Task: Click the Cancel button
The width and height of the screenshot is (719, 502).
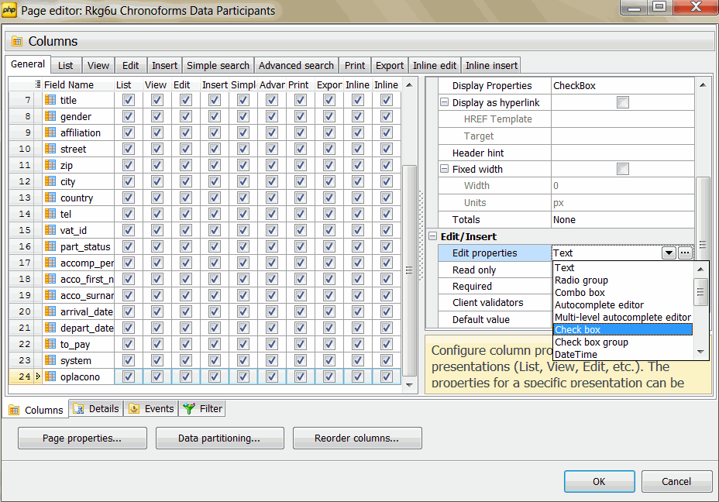Action: 676,481
